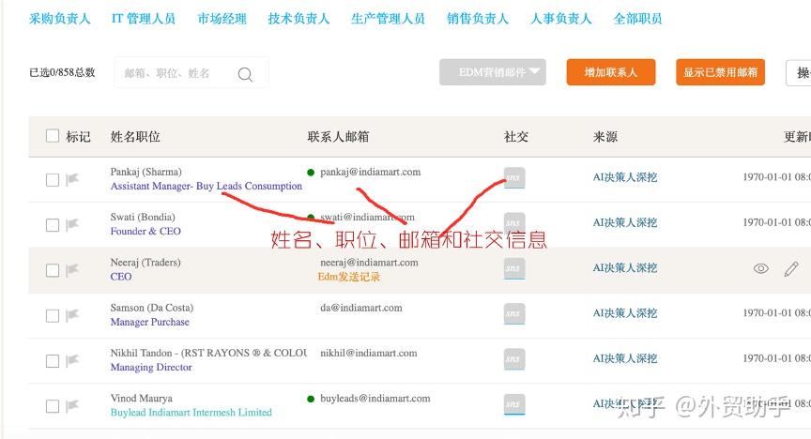Click job title Manager Purchase
The image size is (811, 439).
tap(150, 322)
